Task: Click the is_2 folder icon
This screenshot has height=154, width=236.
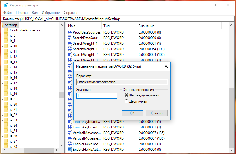Action: coord(6,99)
